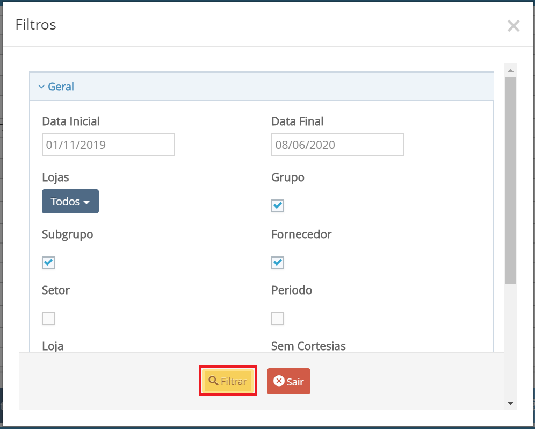Click the Data Final label
Screen dimensions: 535x429
click(297, 121)
